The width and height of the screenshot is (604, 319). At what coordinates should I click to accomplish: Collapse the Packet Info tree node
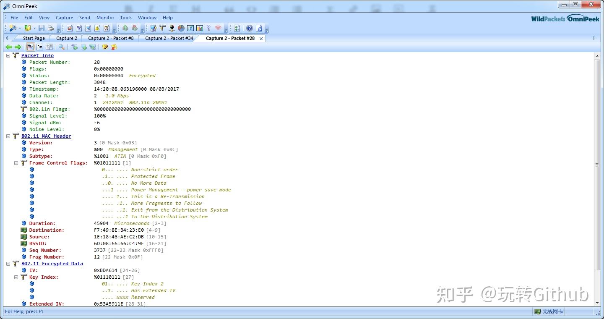[x=8, y=55]
